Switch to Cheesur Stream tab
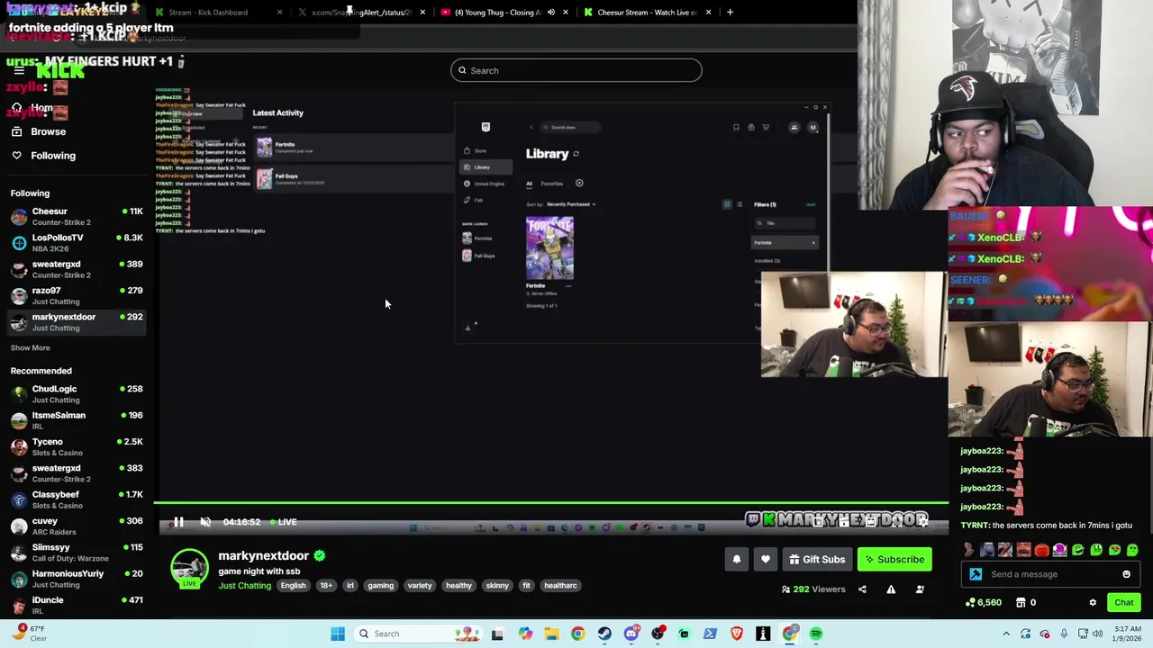1153x648 pixels. coord(647,13)
